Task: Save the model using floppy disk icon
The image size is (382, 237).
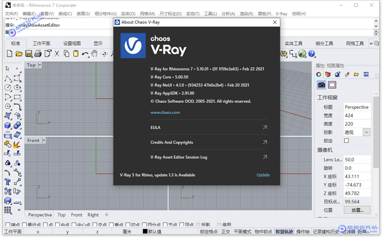Action: 29,54
